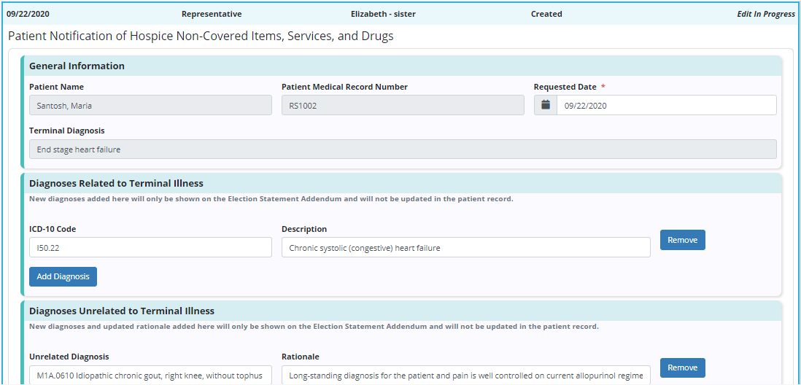Click the Unrelated Diagnosis input for gout
Viewport: 801px width, 385px height.
click(x=150, y=376)
